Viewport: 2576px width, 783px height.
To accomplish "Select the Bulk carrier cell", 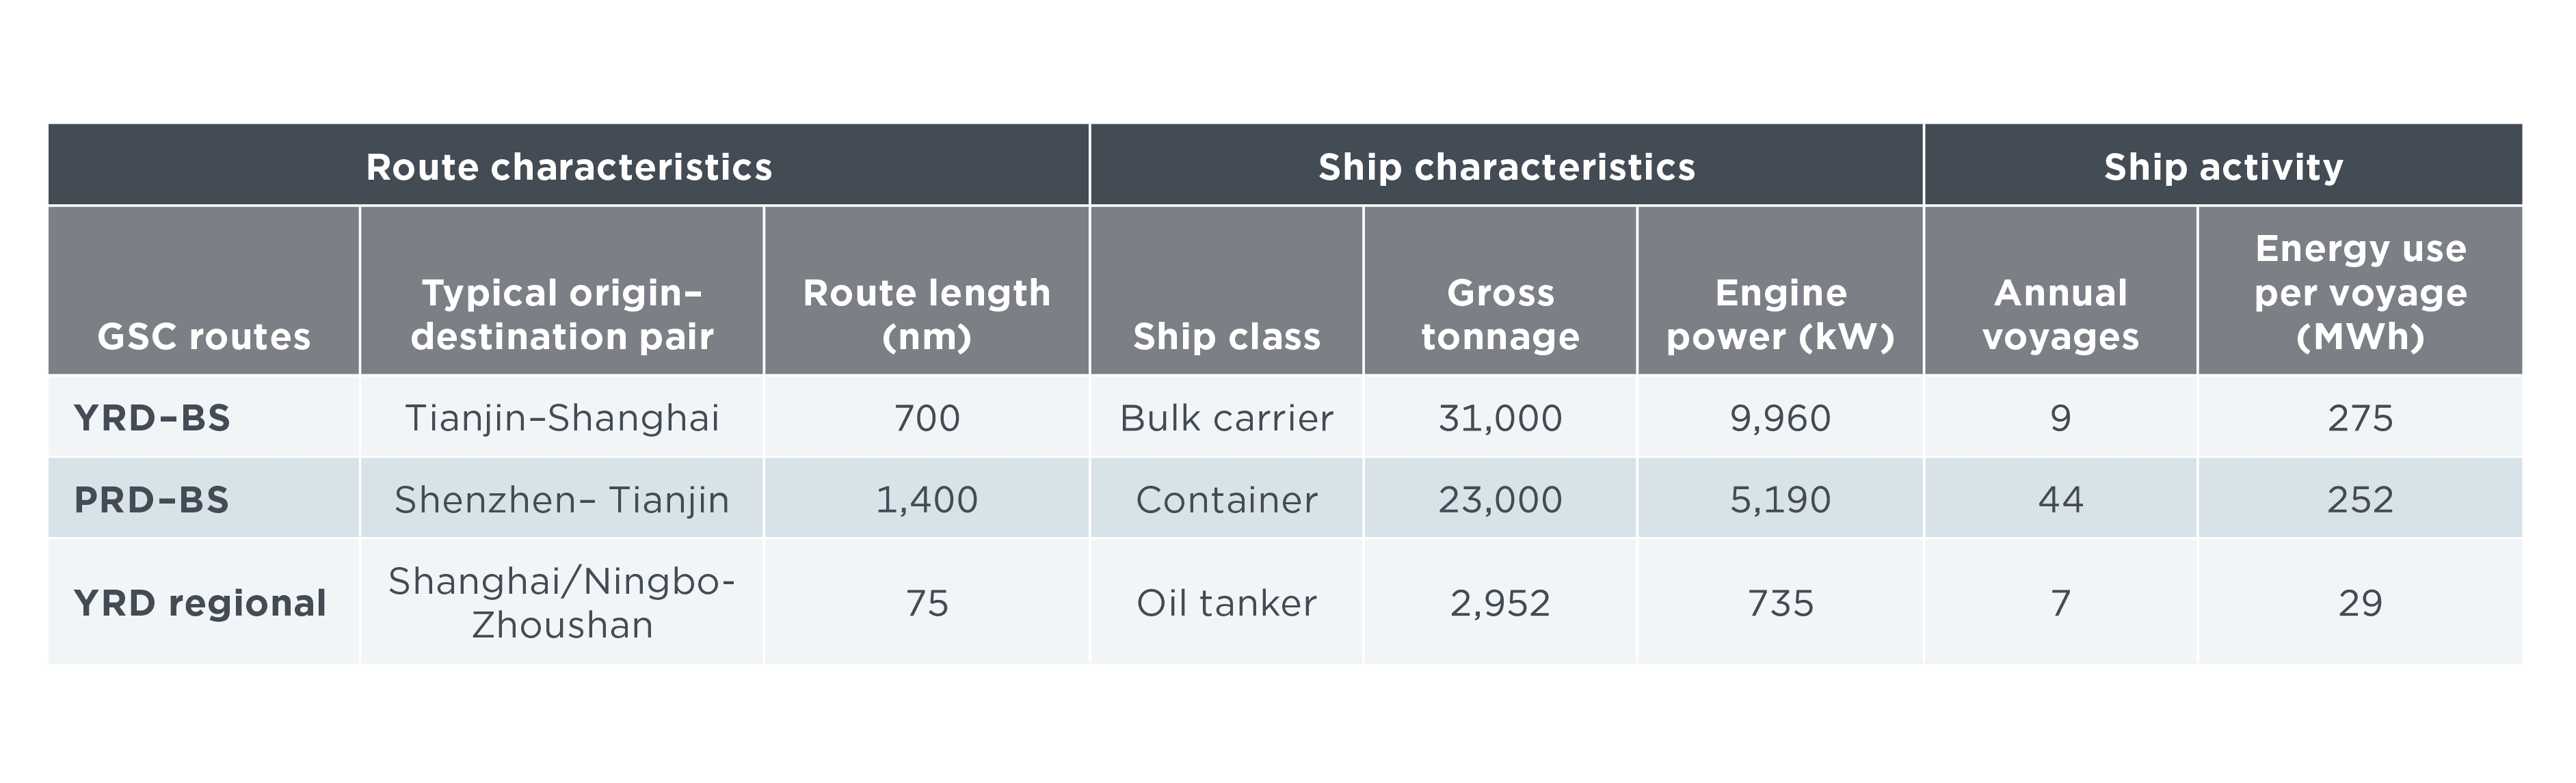I will point(1227,417).
